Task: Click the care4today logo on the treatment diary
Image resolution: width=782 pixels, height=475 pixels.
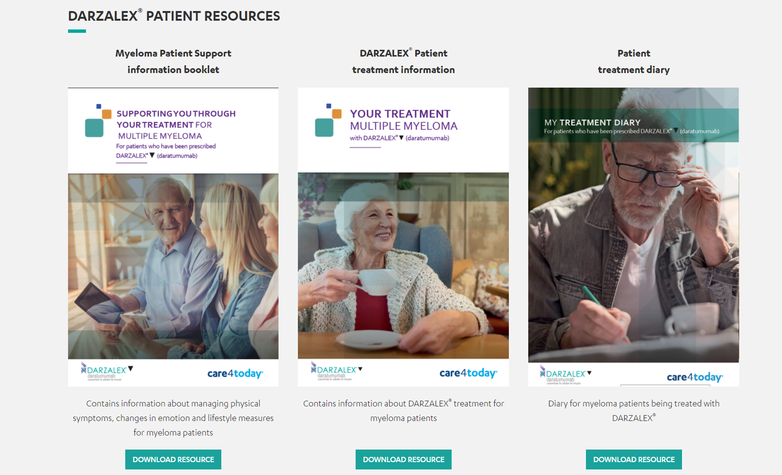Action: pyautogui.click(x=695, y=377)
